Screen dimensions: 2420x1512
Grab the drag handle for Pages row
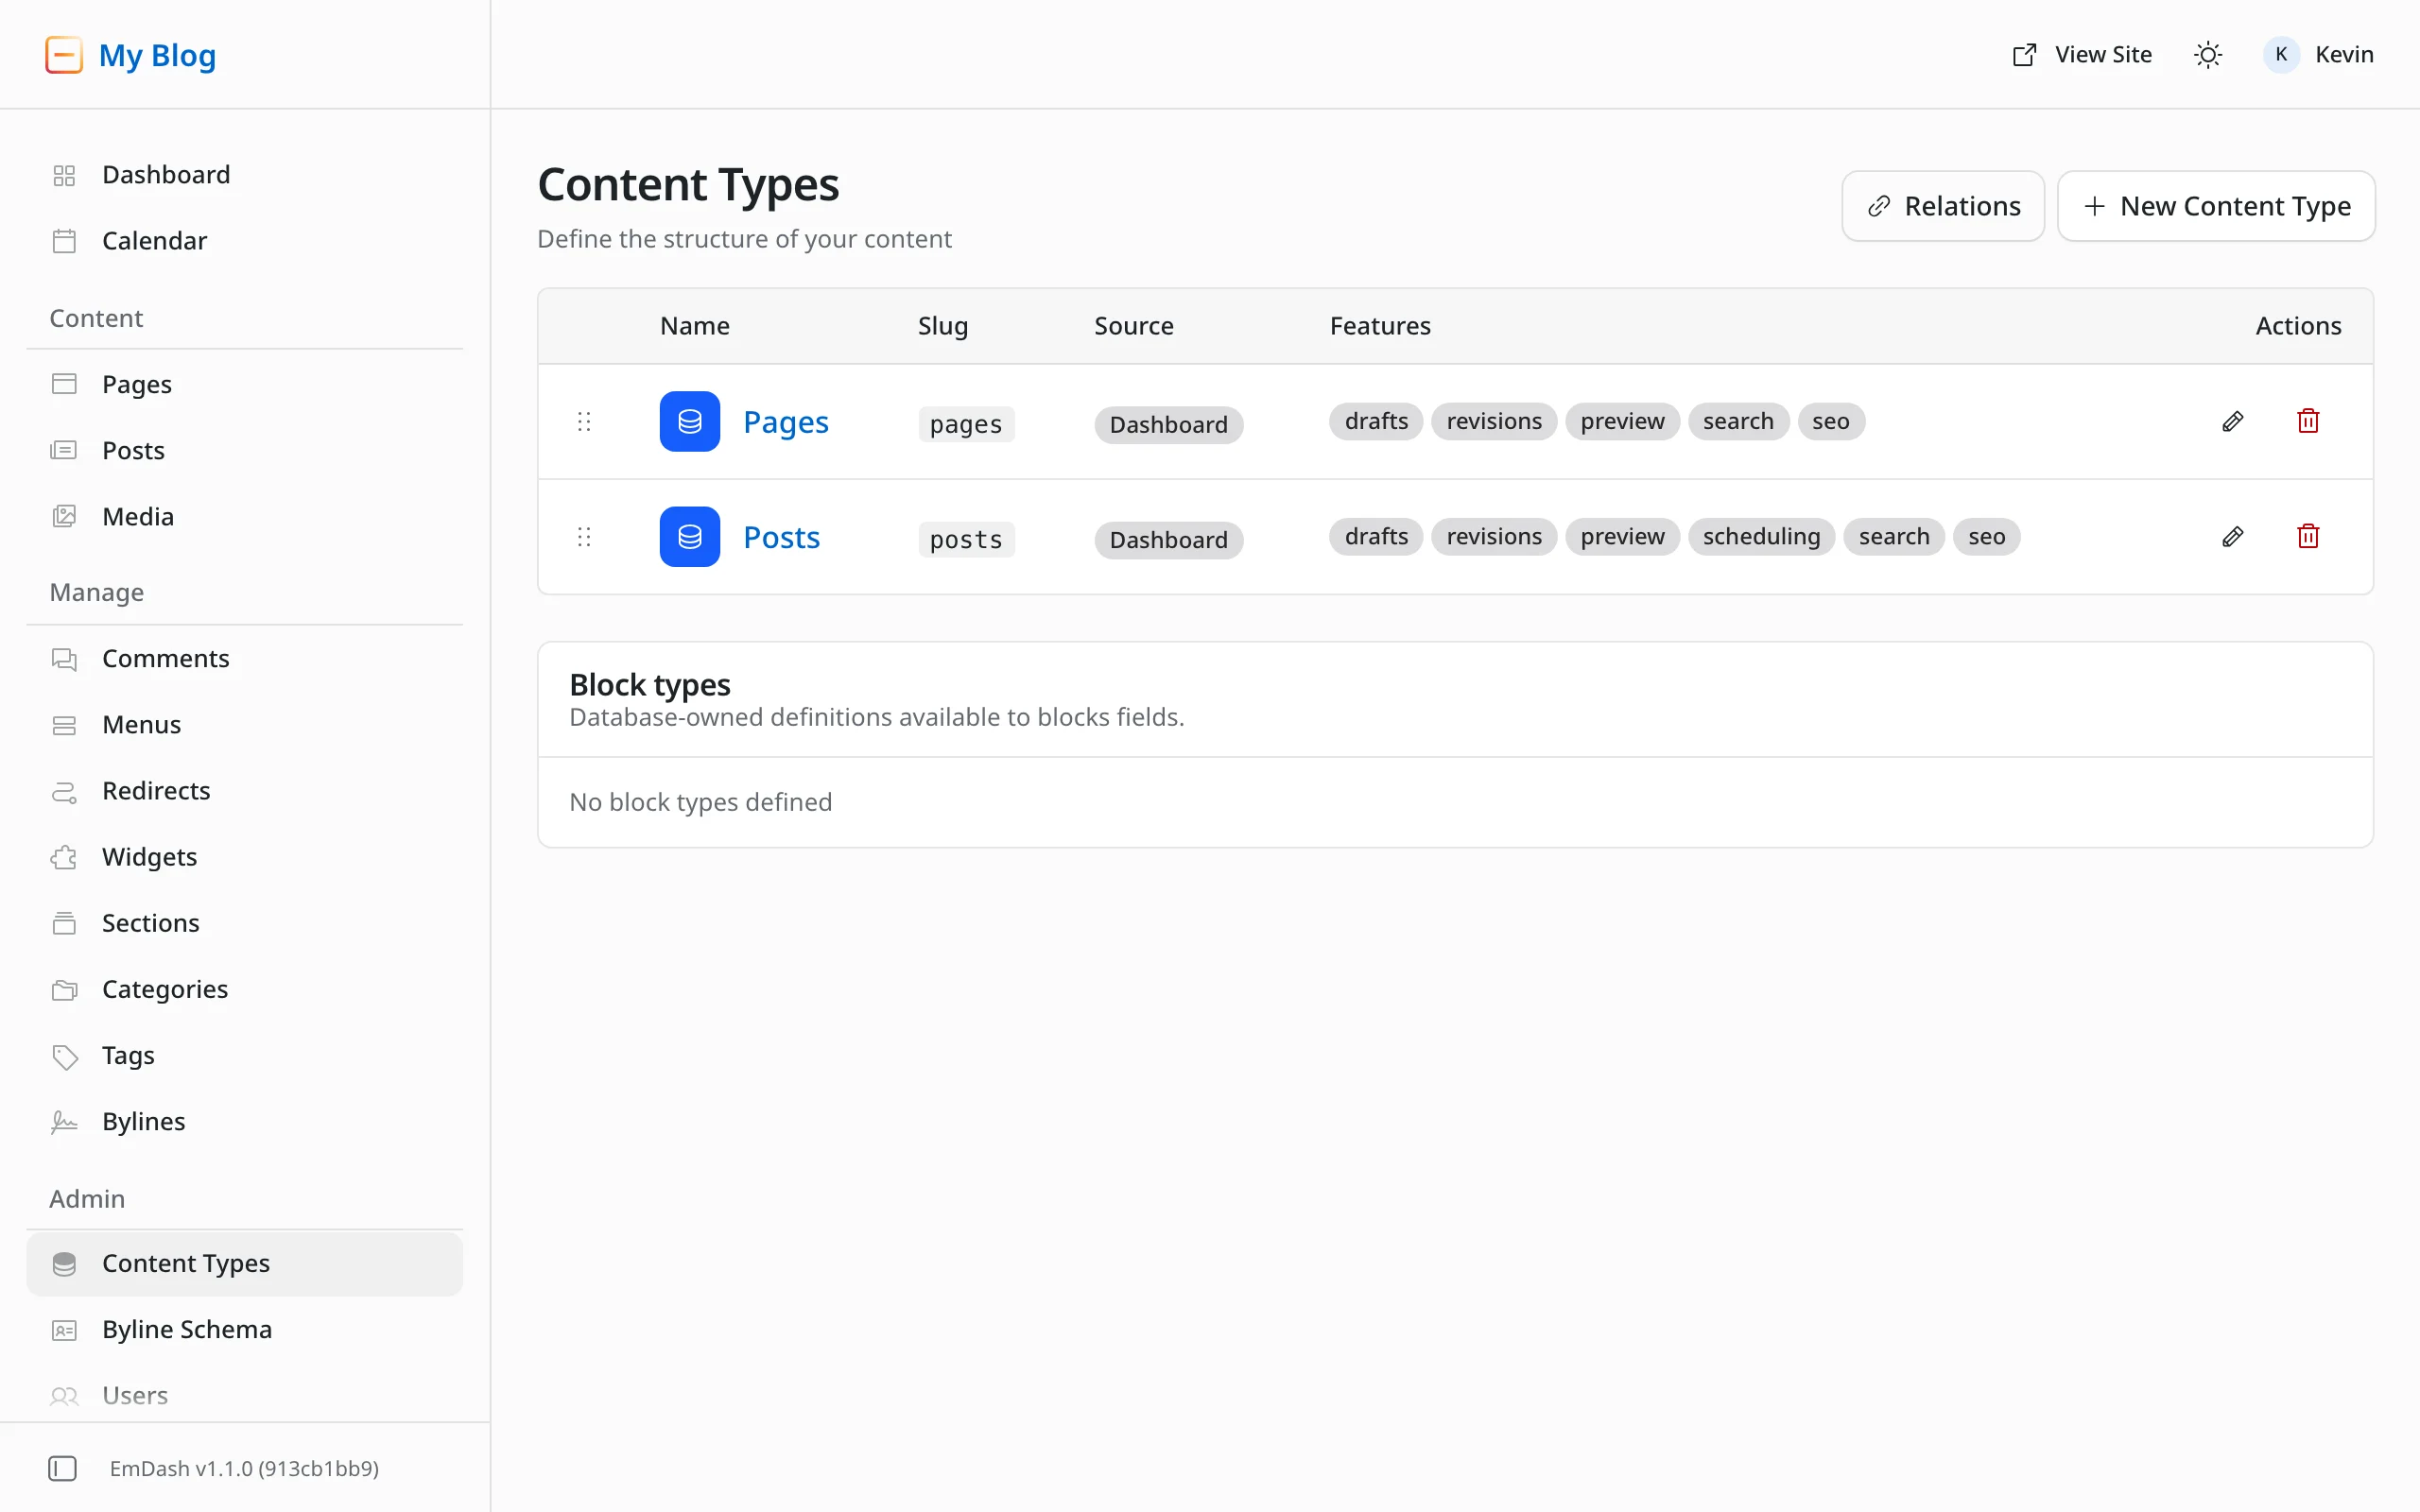click(584, 422)
